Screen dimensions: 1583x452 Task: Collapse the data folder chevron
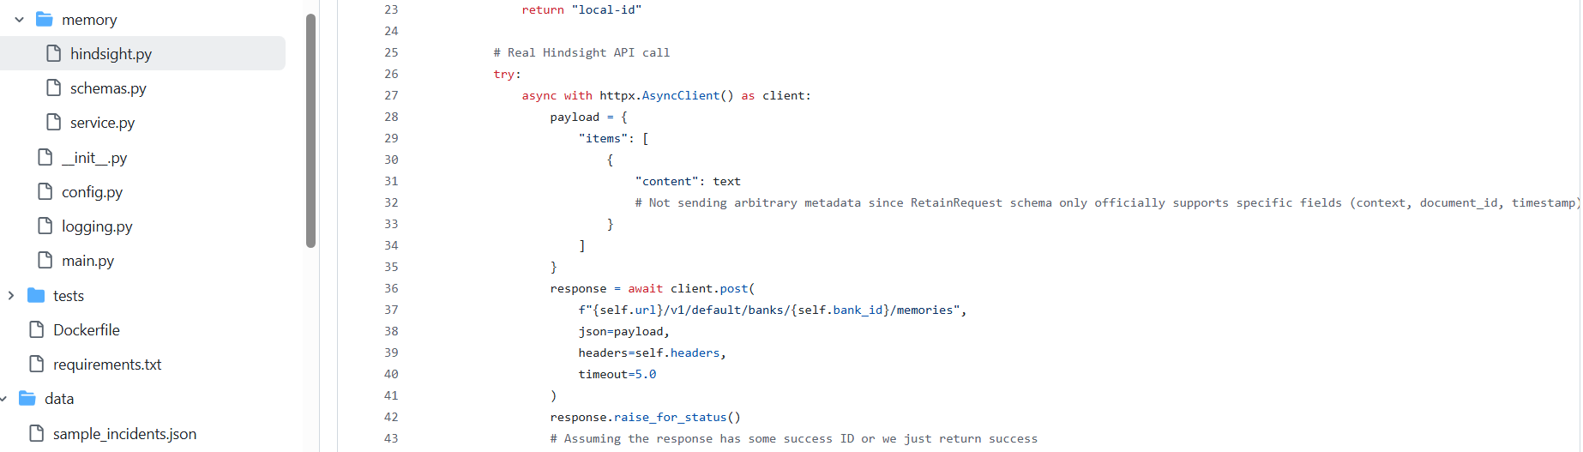point(3,399)
